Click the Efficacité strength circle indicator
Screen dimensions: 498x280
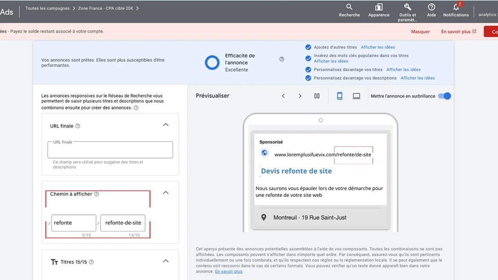[212, 63]
